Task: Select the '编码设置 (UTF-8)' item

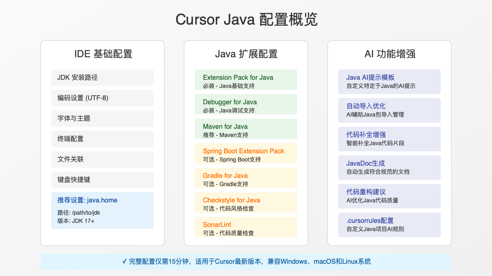Action: click(x=102, y=98)
